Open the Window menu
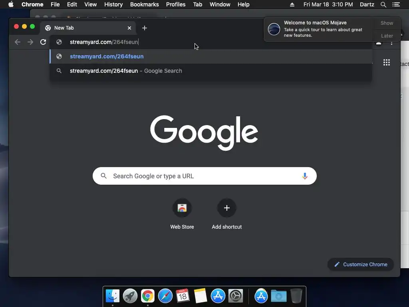Image resolution: width=409 pixels, height=307 pixels. 220,4
